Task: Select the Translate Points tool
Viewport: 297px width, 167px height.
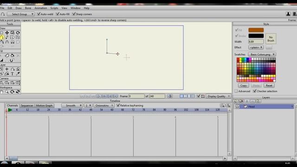Action: click(x=7, y=33)
